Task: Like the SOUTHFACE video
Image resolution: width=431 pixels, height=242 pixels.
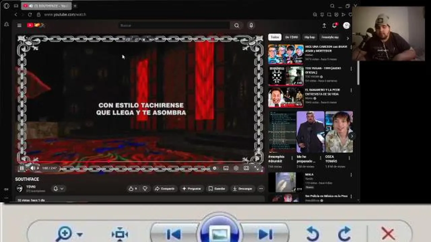Action: click(x=133, y=189)
